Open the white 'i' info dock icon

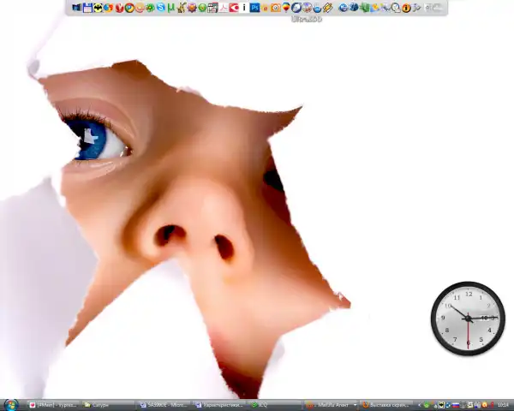[244, 8]
